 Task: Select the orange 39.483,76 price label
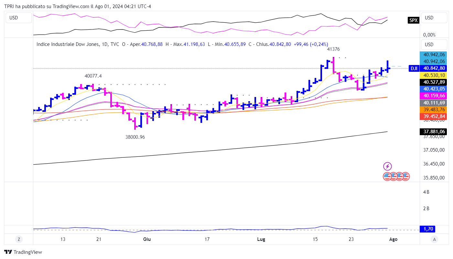[x=433, y=110]
